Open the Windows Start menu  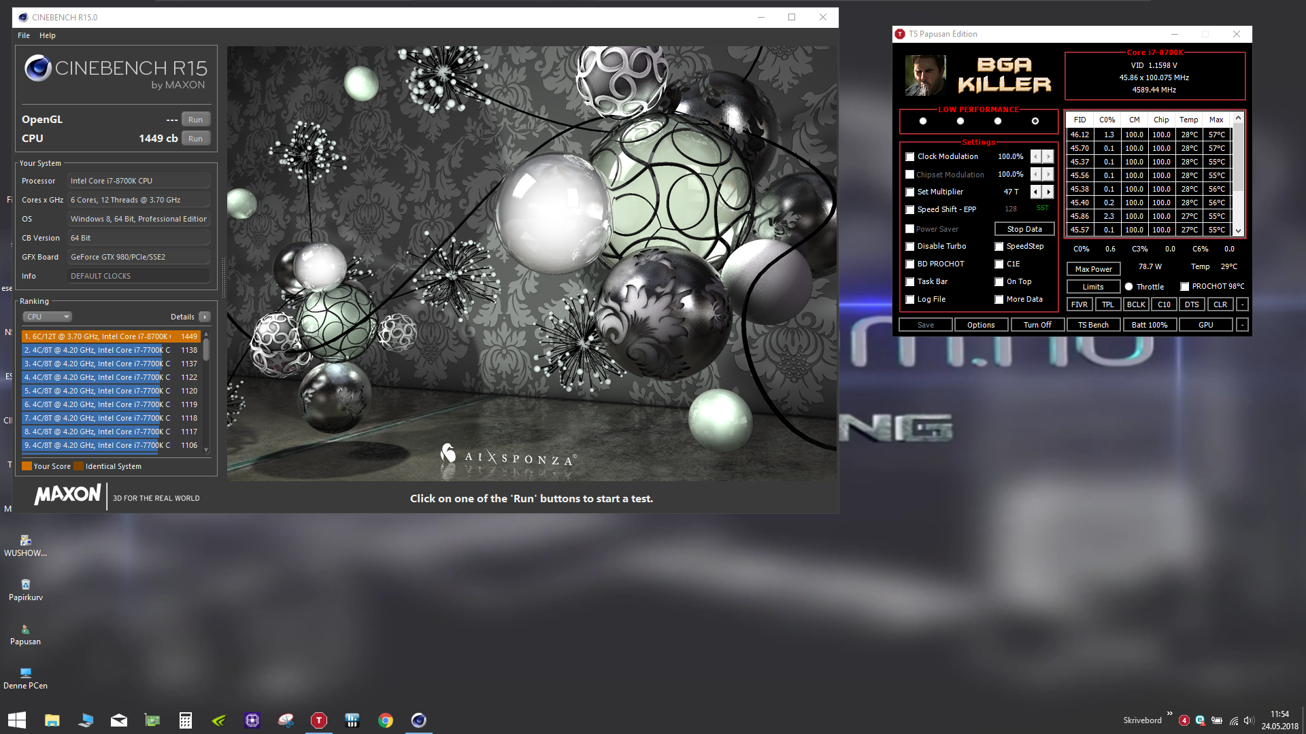pos(17,720)
